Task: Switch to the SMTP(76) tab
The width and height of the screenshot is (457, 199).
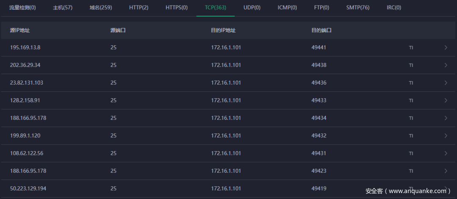Action: [x=358, y=8]
